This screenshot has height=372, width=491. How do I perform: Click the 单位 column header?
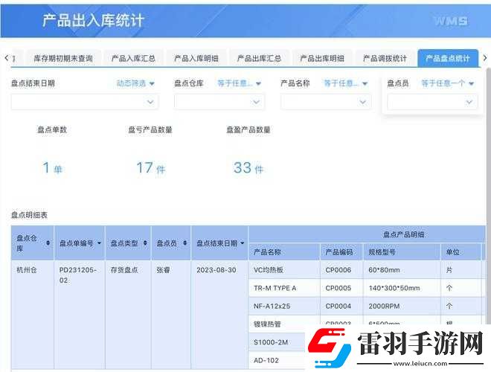click(461, 252)
